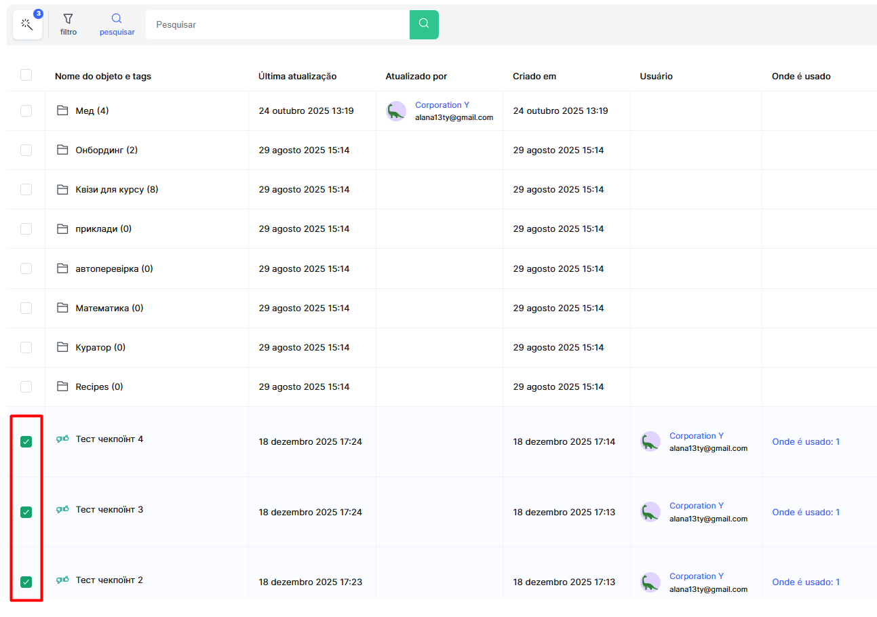Check the Онбординг folder checkbox
The width and height of the screenshot is (877, 617).
26,150
